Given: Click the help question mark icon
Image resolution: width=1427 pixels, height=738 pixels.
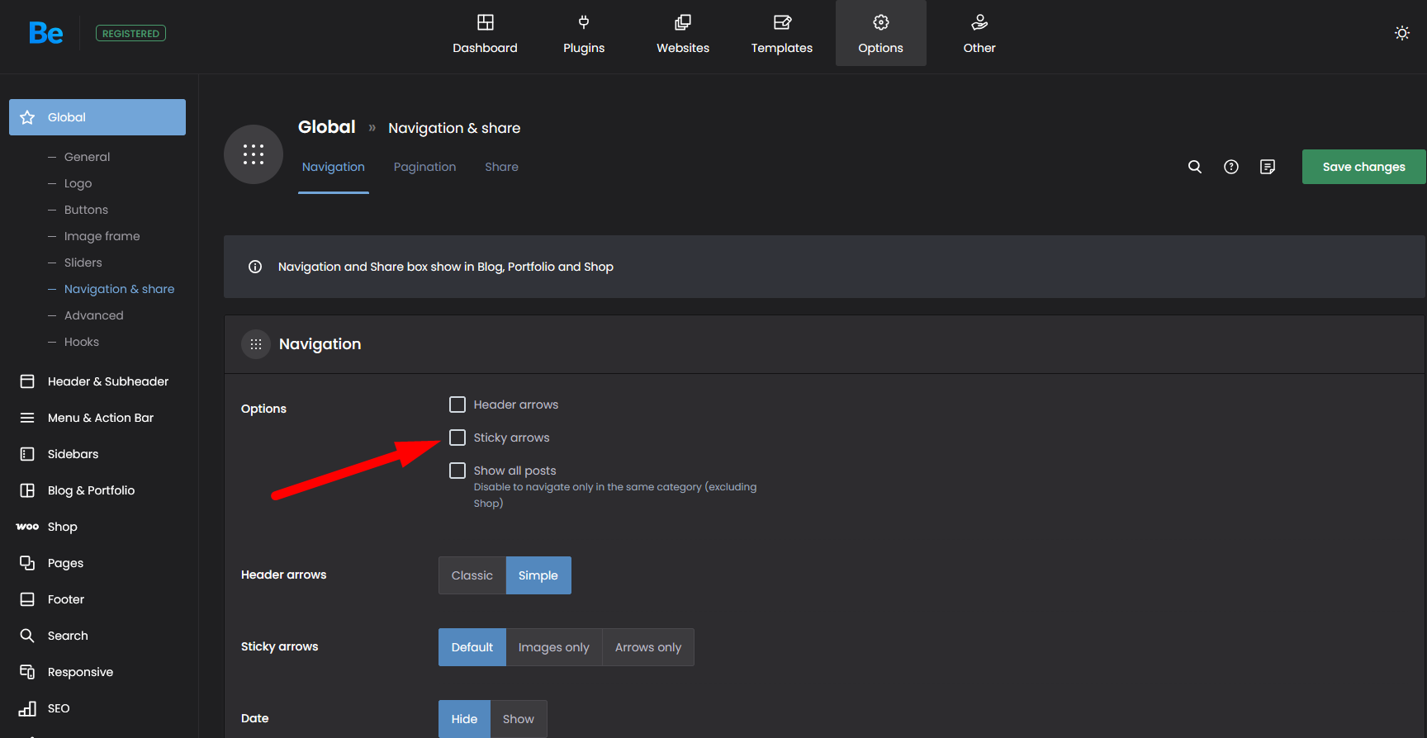Looking at the screenshot, I should (x=1230, y=167).
